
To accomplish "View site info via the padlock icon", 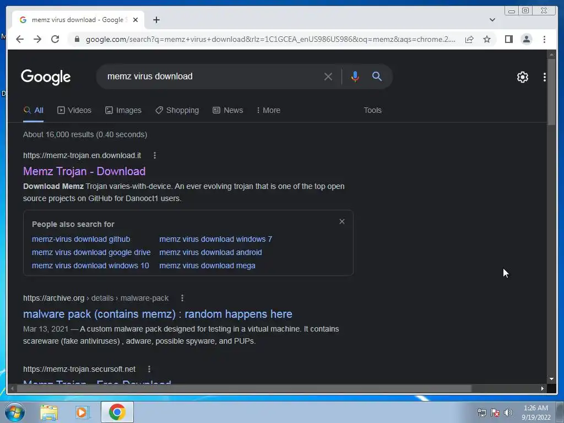I will [77, 39].
